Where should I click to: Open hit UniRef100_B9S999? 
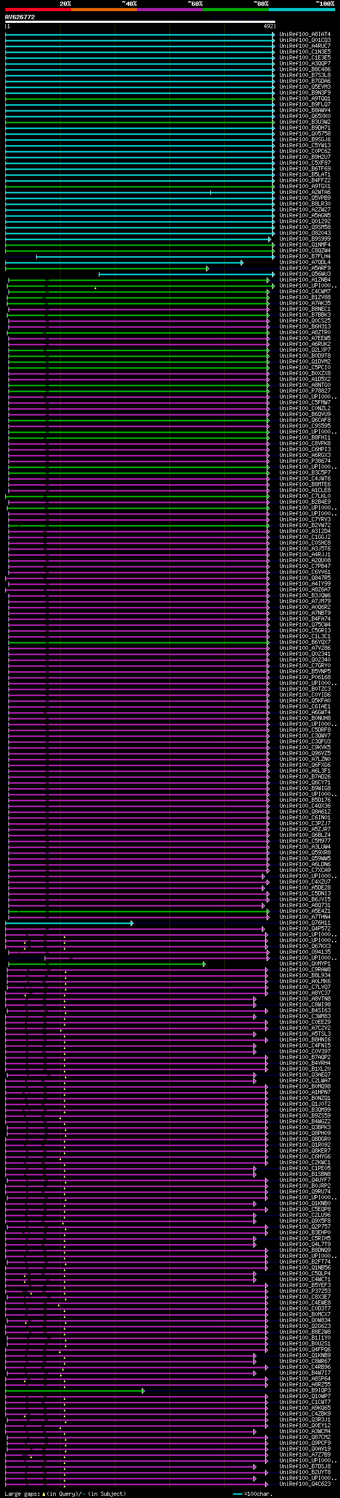[x=304, y=239]
